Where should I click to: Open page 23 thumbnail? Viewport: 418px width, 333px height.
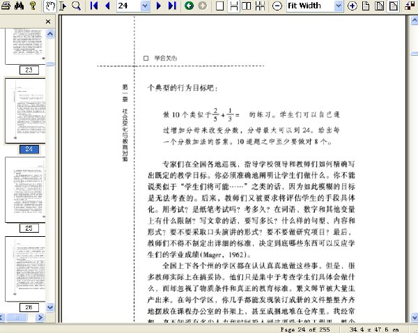25,47
